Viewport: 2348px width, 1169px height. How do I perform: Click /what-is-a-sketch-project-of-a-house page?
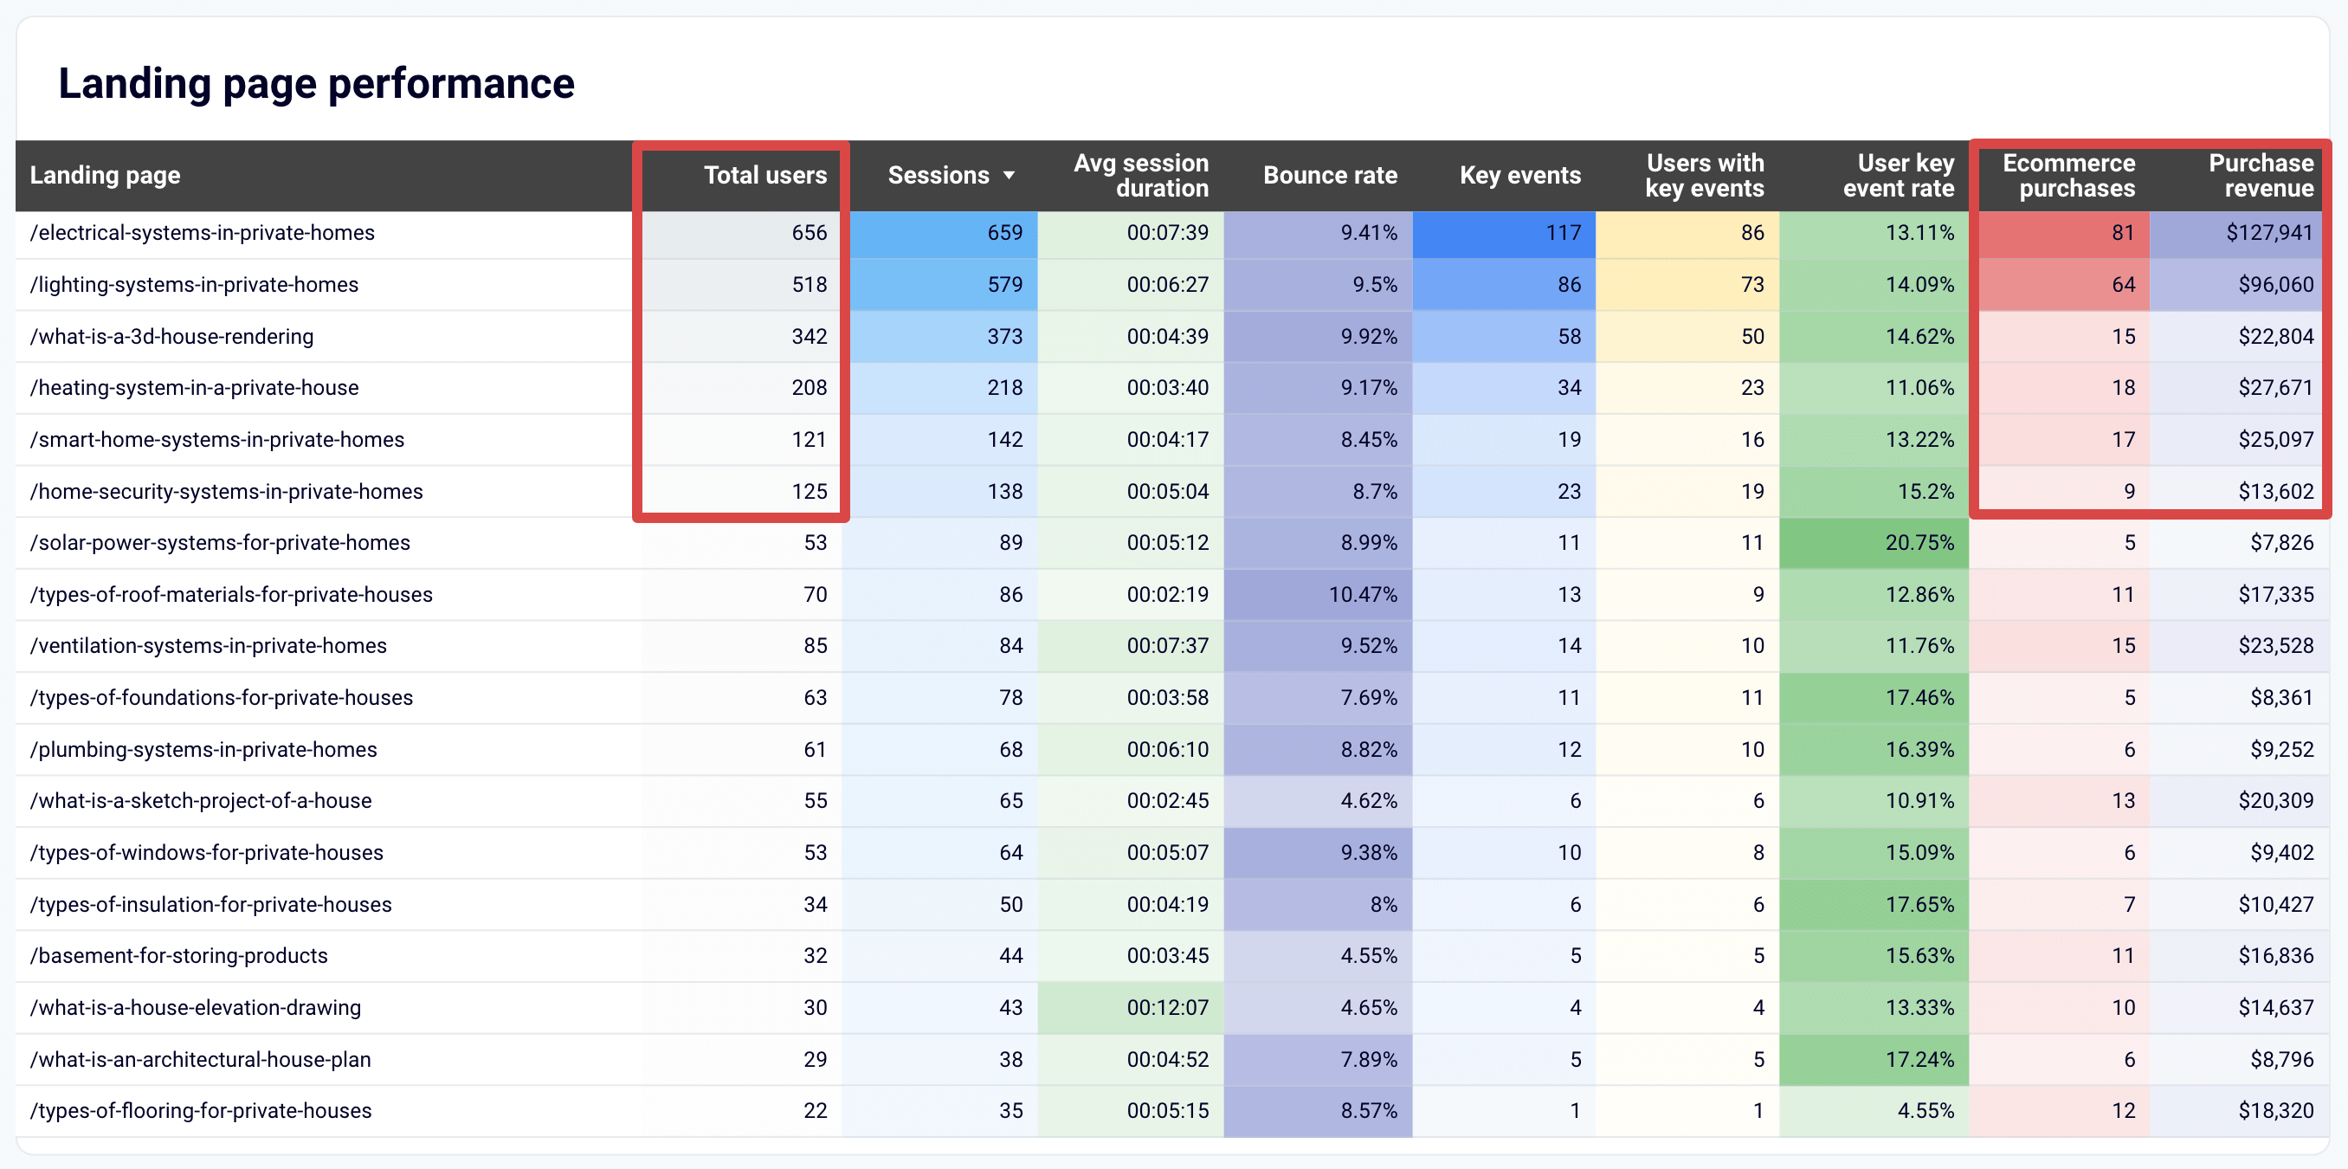201,801
